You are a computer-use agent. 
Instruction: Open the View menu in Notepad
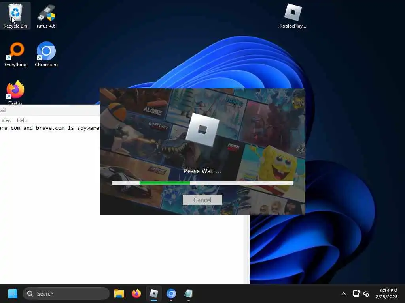tap(6, 120)
